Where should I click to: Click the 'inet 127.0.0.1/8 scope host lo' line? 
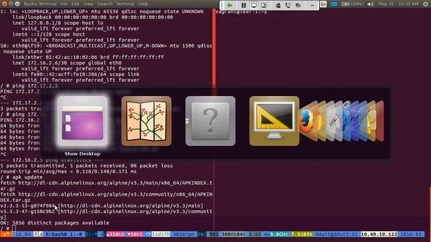coord(58,23)
